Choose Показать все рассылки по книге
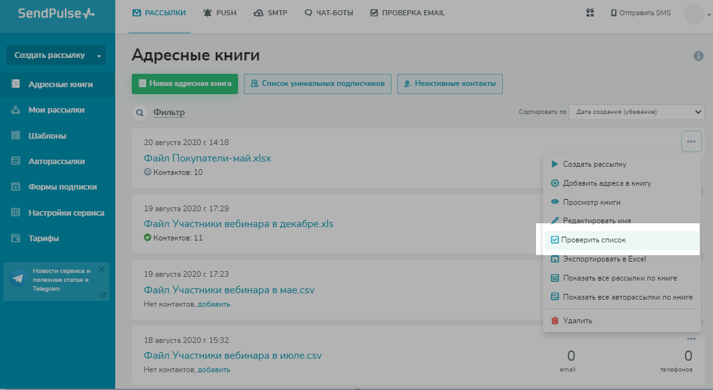 pyautogui.click(x=621, y=278)
